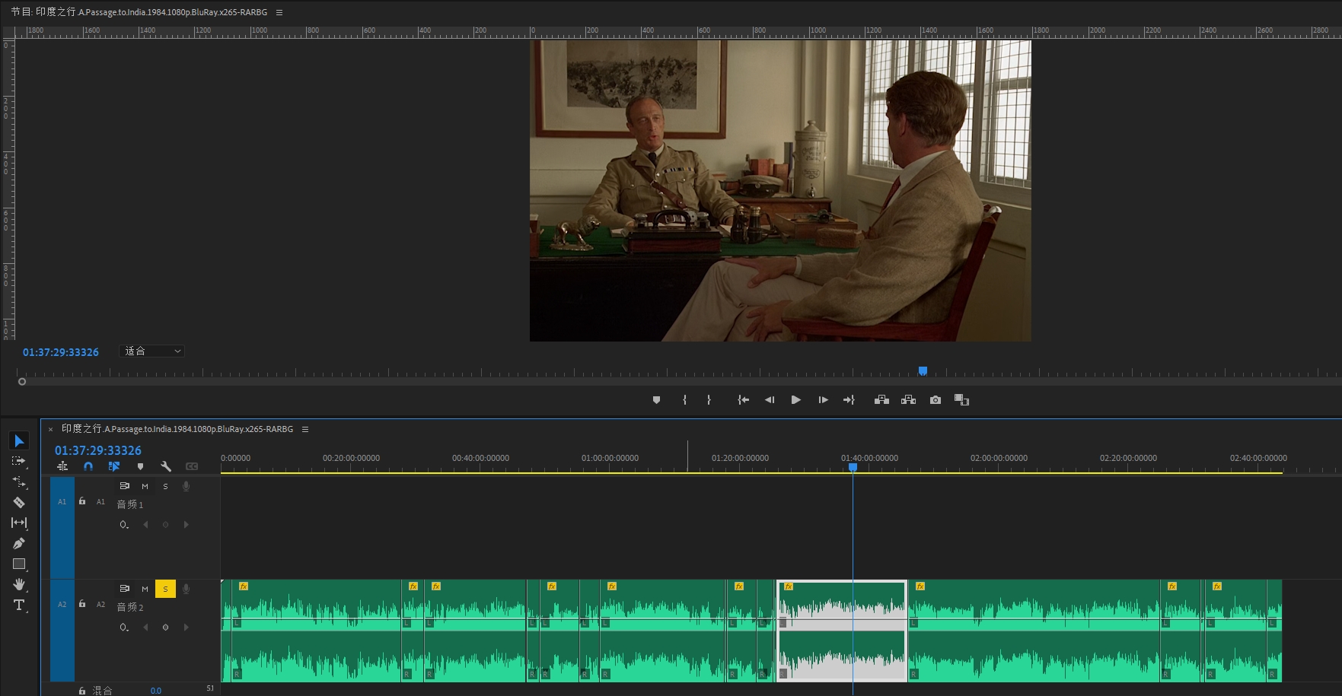Step forward one frame
1342x696 pixels.
coord(823,400)
